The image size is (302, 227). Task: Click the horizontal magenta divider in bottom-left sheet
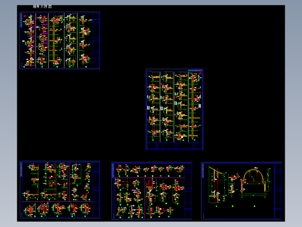[x=57, y=202]
